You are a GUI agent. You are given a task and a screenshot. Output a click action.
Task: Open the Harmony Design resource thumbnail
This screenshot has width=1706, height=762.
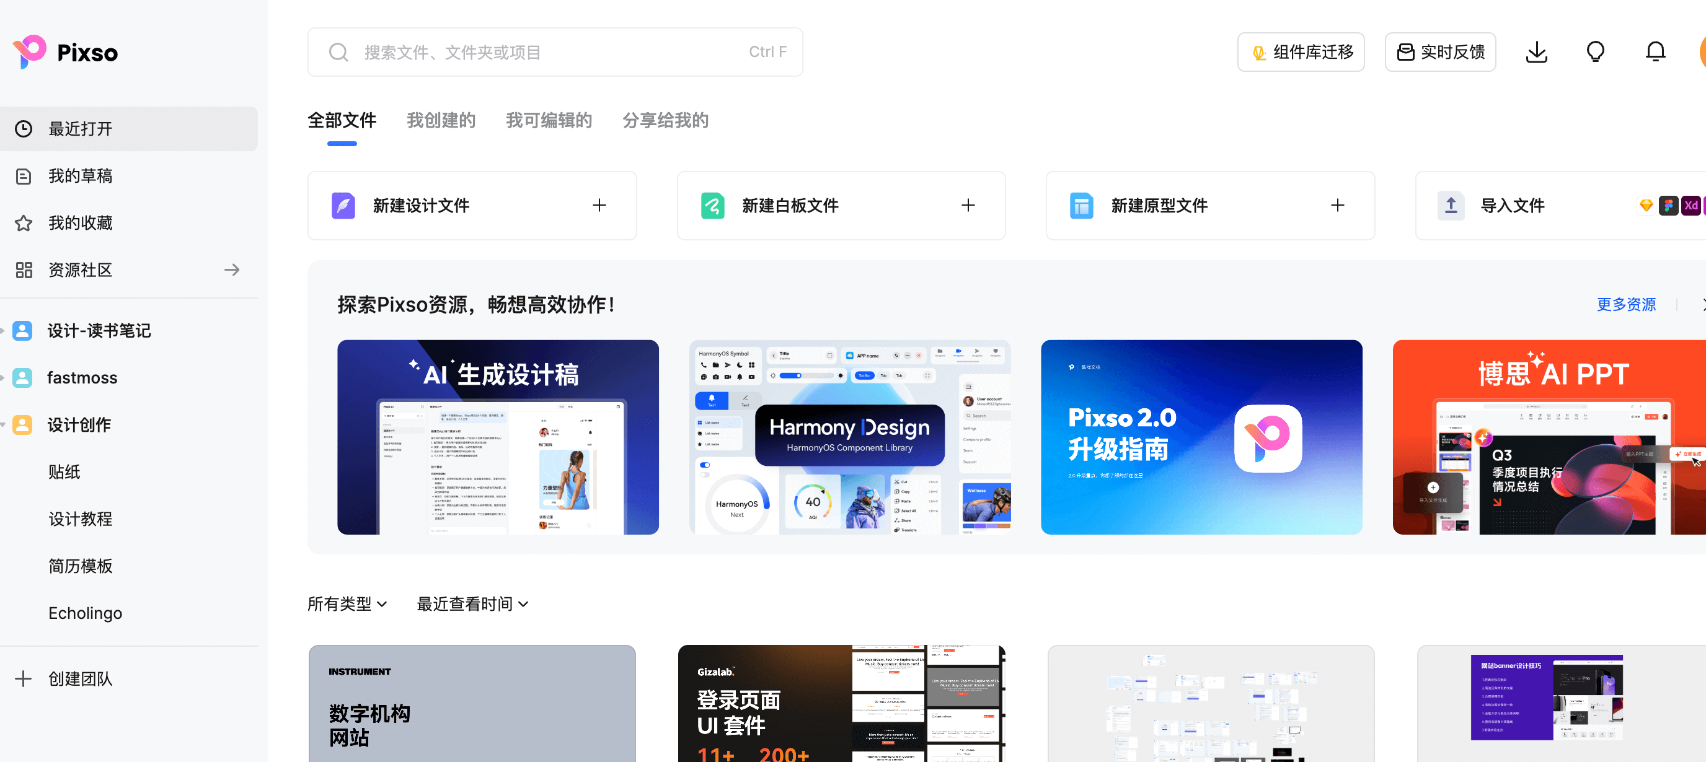click(x=849, y=437)
